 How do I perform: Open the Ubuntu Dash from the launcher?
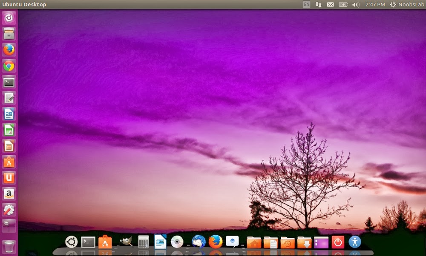click(9, 18)
